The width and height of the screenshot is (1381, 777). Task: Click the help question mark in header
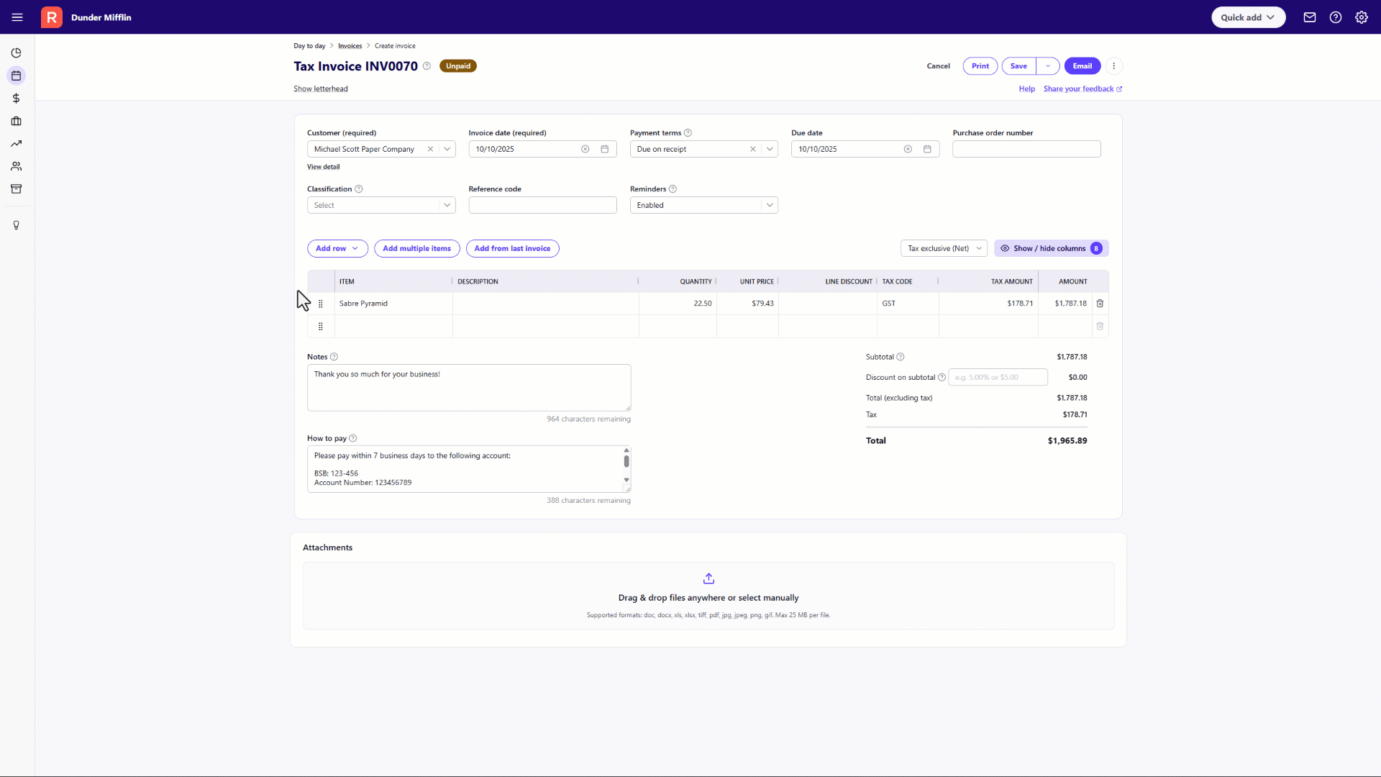coord(1336,17)
